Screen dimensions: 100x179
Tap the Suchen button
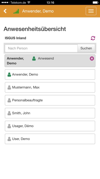86,48
